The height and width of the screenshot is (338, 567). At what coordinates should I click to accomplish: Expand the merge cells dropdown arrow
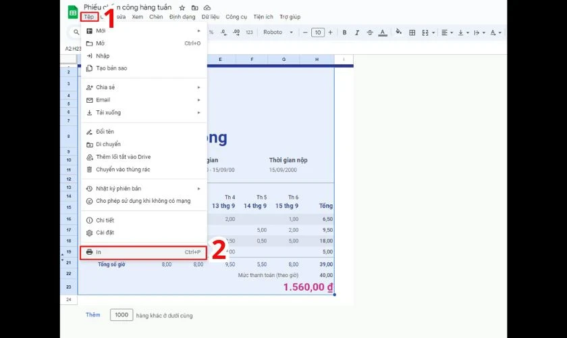point(433,32)
